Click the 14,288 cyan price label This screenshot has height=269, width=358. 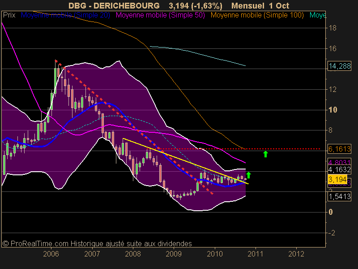(x=340, y=66)
